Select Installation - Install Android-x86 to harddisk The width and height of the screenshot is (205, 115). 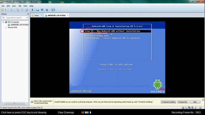pyautogui.click(x=112, y=38)
